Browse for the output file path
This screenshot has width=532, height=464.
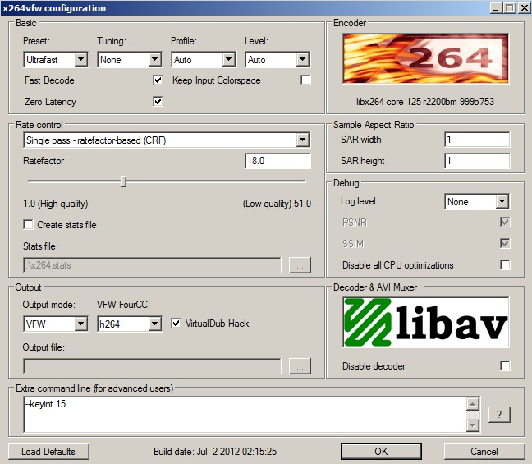300,365
